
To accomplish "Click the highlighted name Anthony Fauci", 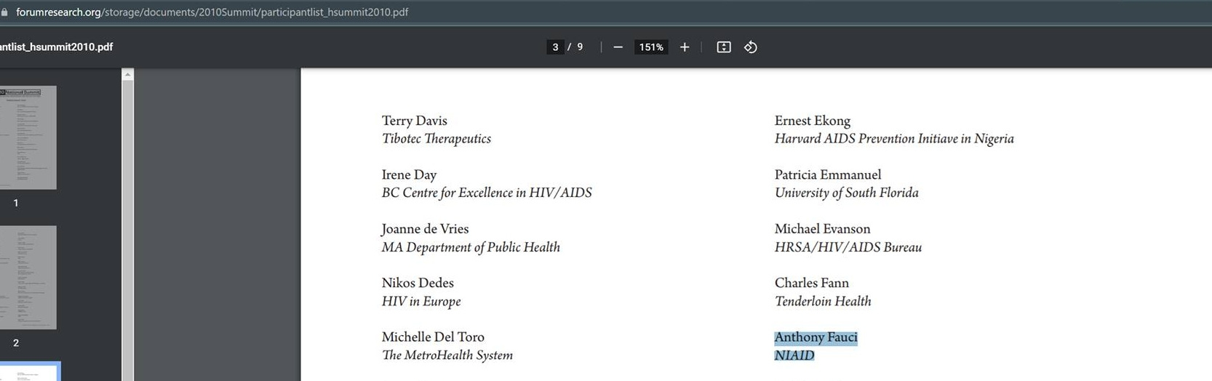I will [x=816, y=337].
